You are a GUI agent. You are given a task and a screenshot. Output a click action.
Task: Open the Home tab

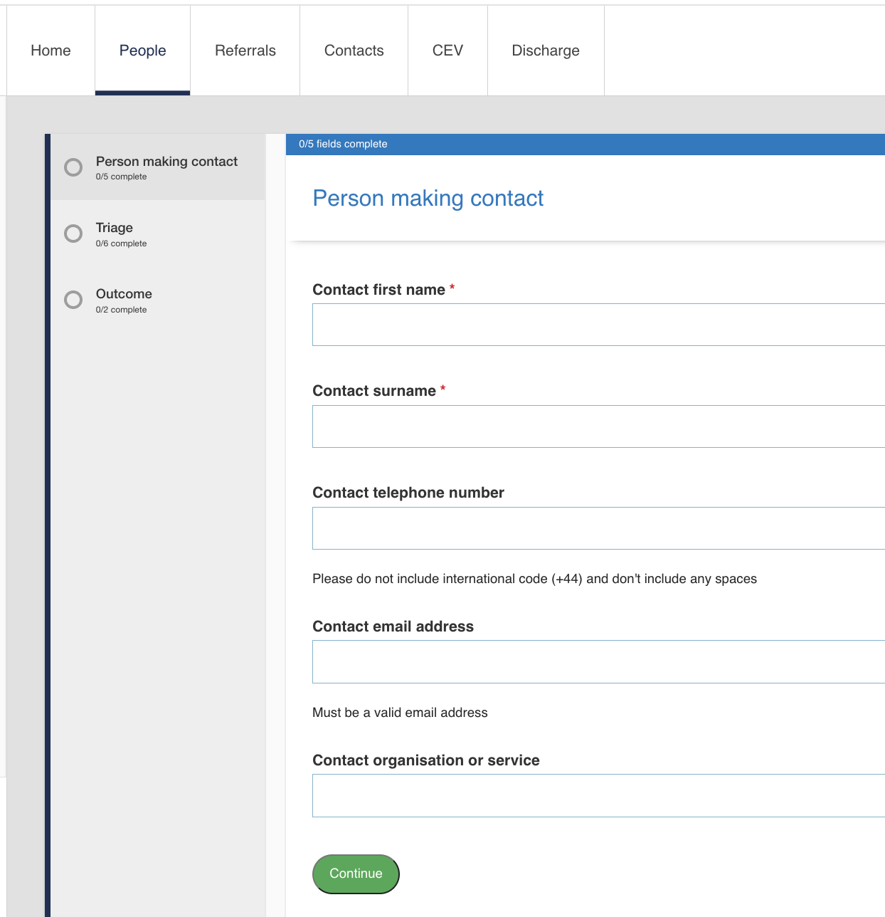[51, 51]
